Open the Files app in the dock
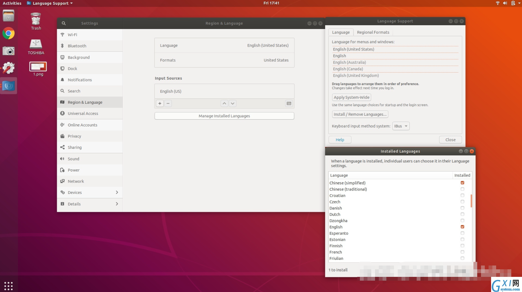Screen dimensions: 522x292 tap(9, 16)
